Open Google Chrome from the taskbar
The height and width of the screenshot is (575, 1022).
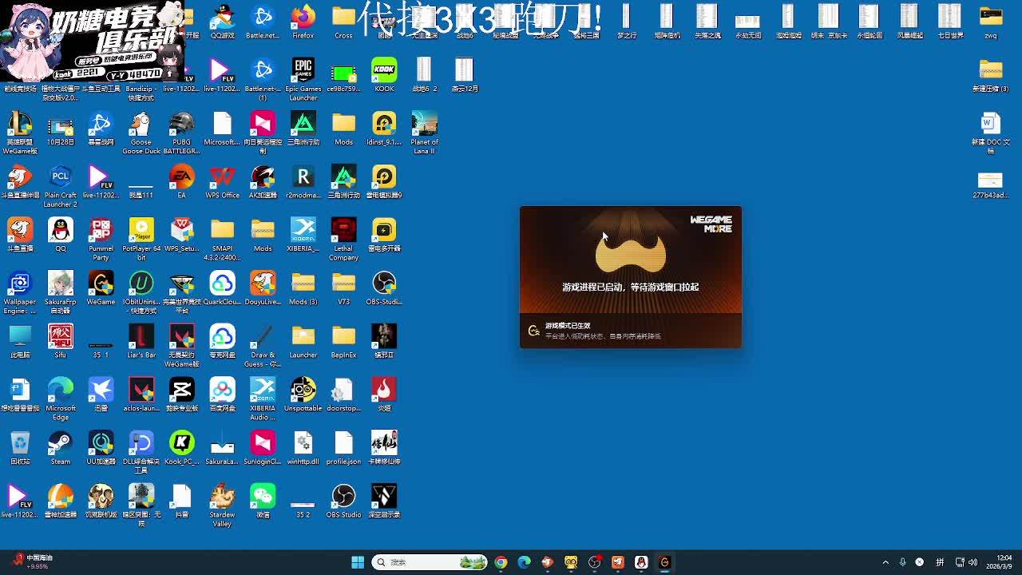501,562
